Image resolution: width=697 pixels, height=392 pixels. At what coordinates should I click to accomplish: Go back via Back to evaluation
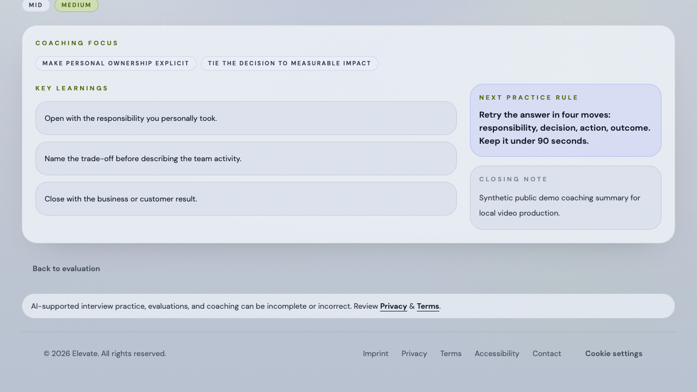tap(66, 268)
